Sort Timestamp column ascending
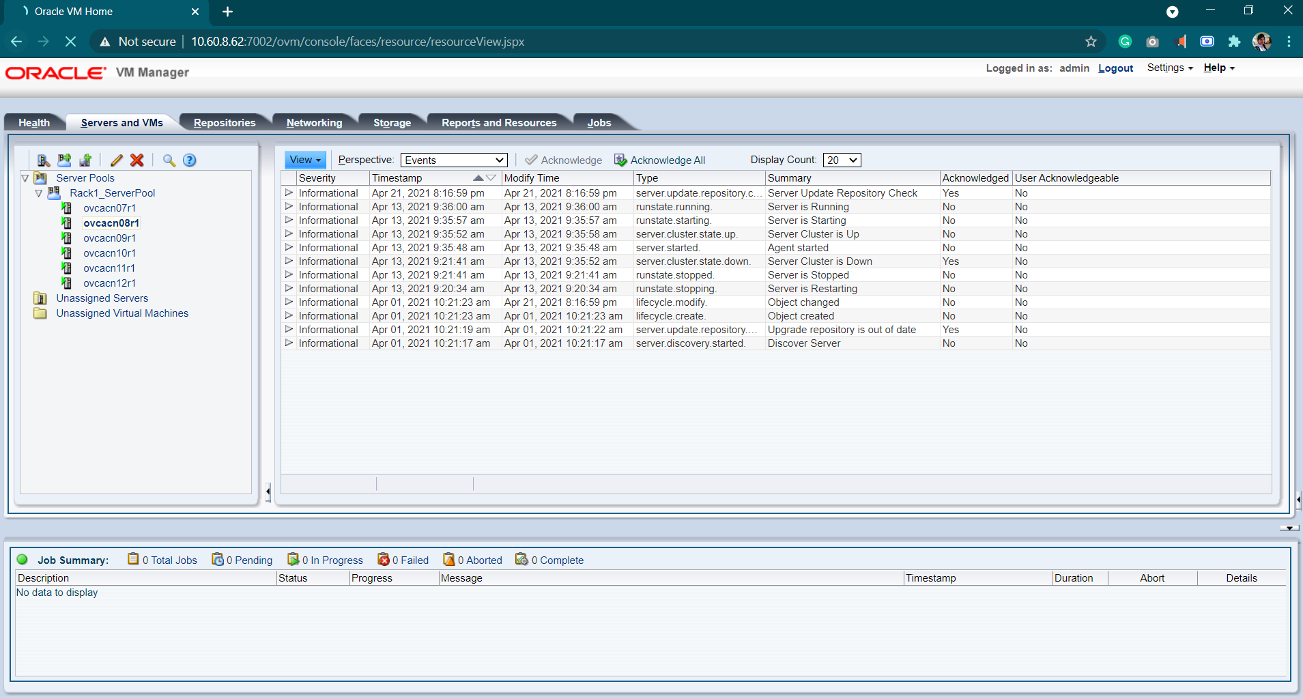 [x=478, y=178]
